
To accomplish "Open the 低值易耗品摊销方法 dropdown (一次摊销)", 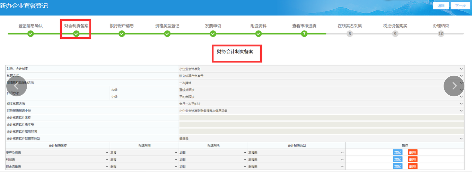I will click(x=321, y=83).
